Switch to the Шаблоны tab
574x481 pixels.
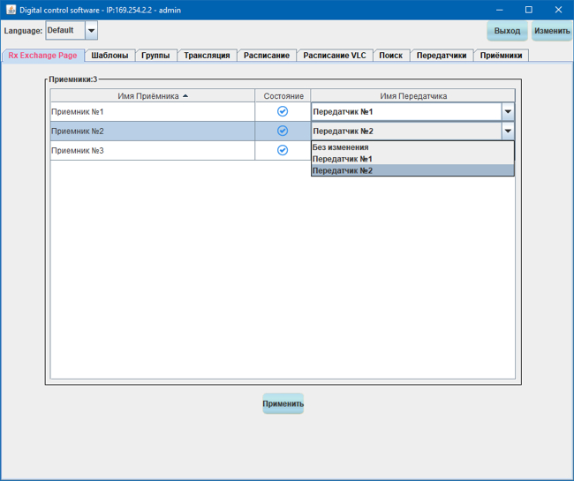point(110,56)
